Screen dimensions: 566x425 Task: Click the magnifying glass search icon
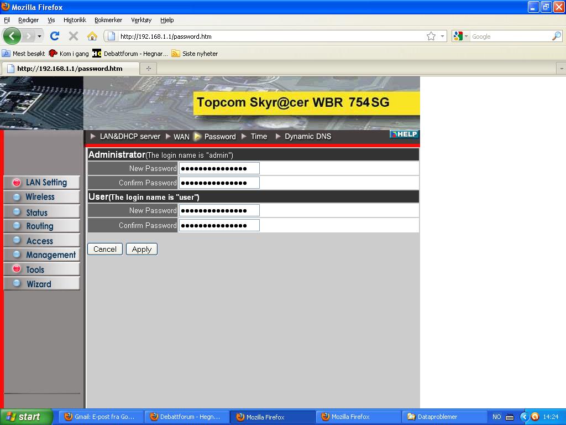[x=557, y=36]
